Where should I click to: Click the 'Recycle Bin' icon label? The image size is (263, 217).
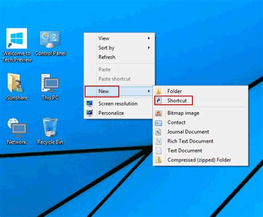coord(50,142)
